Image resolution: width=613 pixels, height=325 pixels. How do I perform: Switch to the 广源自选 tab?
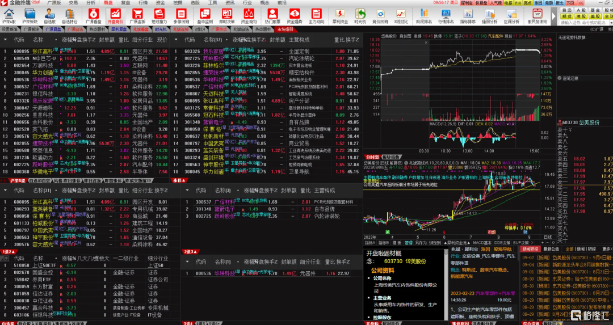[75, 29]
